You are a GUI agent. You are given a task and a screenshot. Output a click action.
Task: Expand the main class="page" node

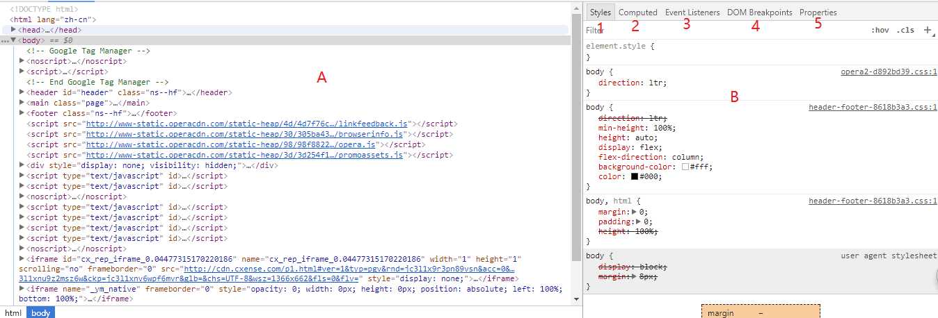22,103
